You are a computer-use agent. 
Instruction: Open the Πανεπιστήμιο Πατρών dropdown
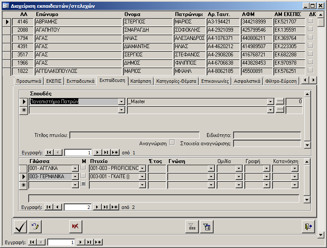click(121, 101)
